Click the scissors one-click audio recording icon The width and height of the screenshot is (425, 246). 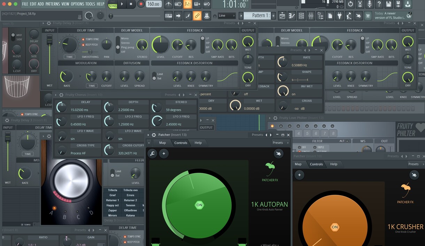point(360,4)
